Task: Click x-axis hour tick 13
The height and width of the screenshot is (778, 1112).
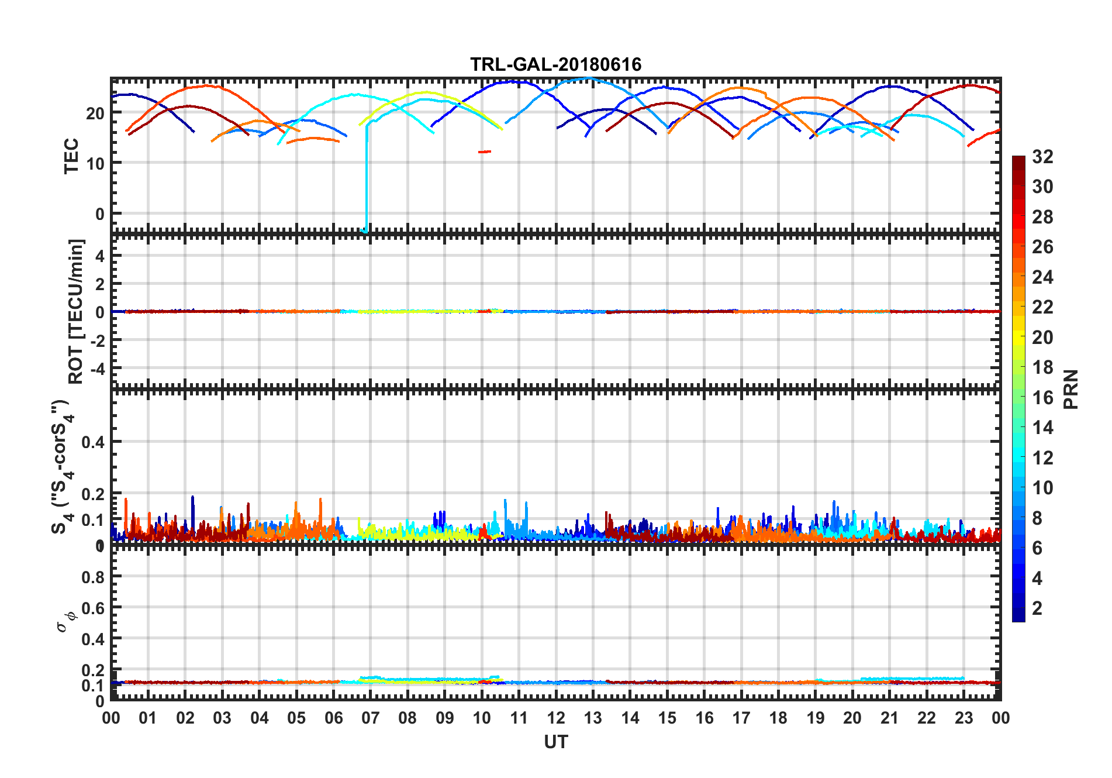Action: point(593,718)
